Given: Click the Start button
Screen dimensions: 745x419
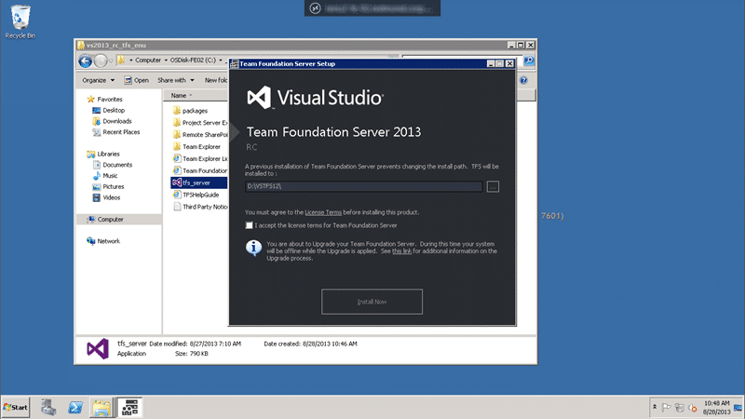Looking at the screenshot, I should point(16,408).
